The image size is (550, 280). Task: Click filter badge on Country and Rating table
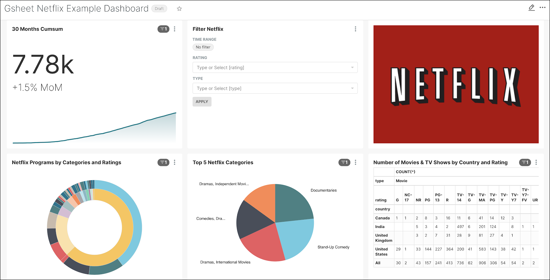coord(525,162)
